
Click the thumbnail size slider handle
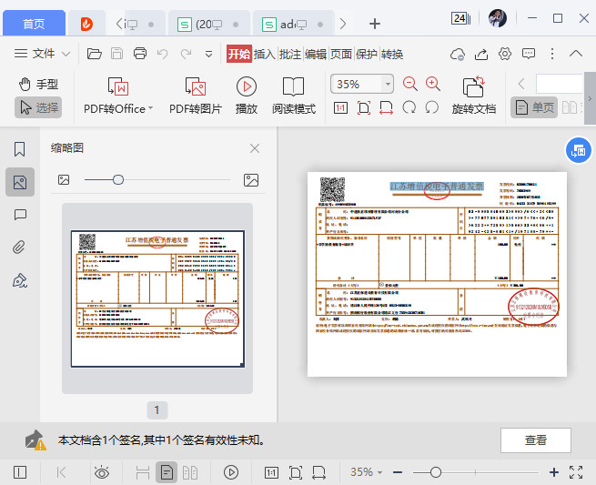(118, 180)
